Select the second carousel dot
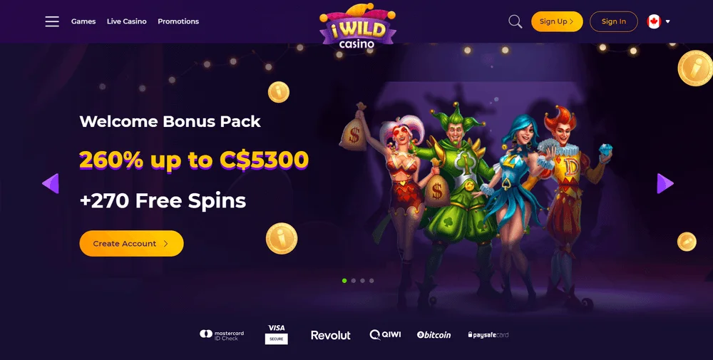The width and height of the screenshot is (713, 360). (354, 281)
